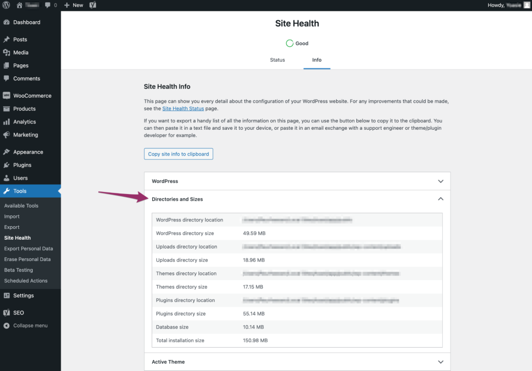Screen dimensions: 532x371
Task: Select the 10.14 MB database size value
Action: click(253, 327)
